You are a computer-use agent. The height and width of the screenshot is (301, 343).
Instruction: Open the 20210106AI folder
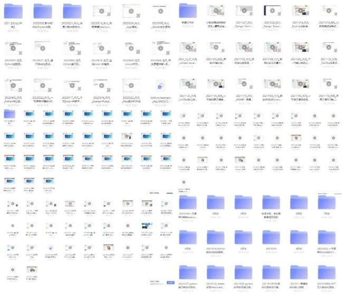(x=327, y=273)
